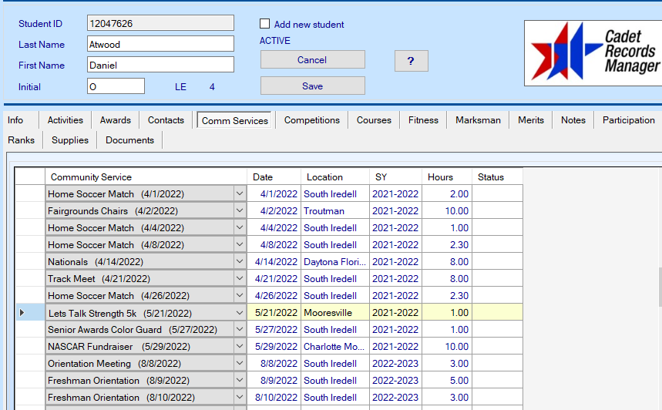Check the Add new student checkbox

[x=265, y=24]
